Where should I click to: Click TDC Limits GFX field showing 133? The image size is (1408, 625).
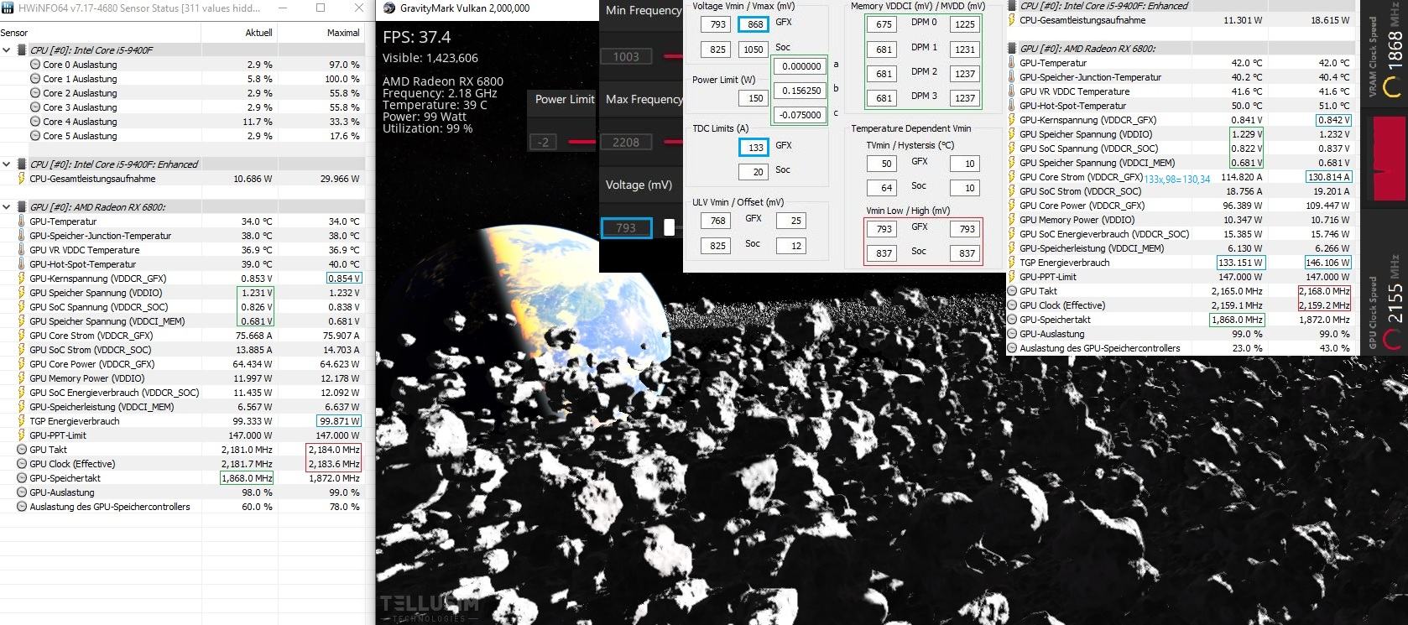click(x=755, y=148)
